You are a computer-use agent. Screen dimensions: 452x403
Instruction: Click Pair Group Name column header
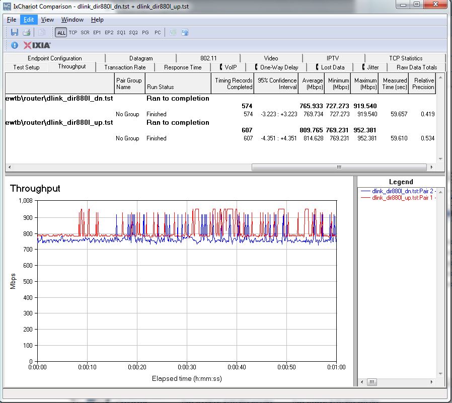pos(129,84)
